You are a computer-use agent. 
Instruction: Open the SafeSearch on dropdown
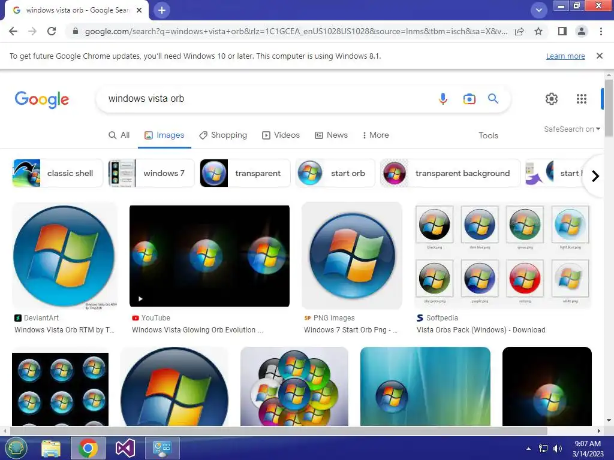tap(571, 129)
